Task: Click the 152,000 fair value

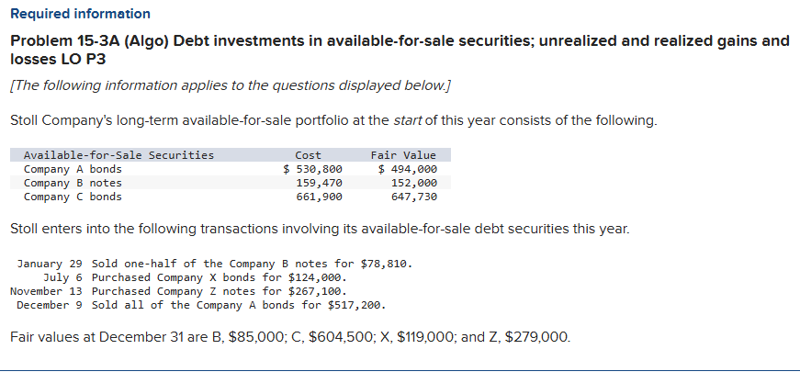Action: tap(413, 183)
